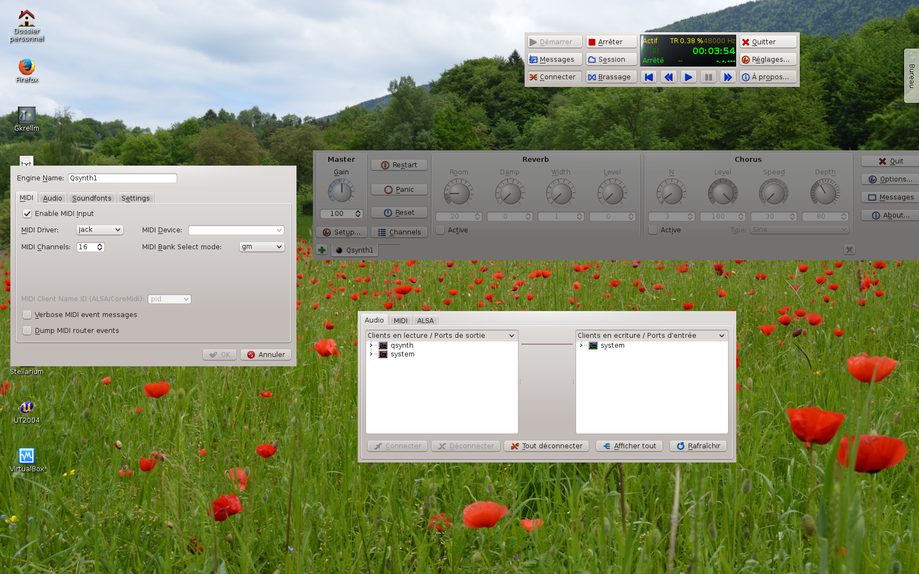919x574 pixels.
Task: Open Session dialog in QjackCtl
Action: tap(612, 60)
